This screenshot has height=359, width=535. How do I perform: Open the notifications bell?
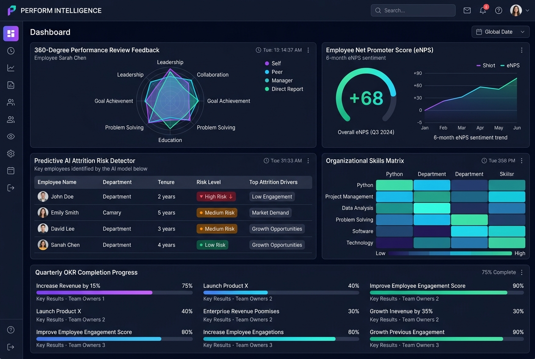(x=483, y=11)
